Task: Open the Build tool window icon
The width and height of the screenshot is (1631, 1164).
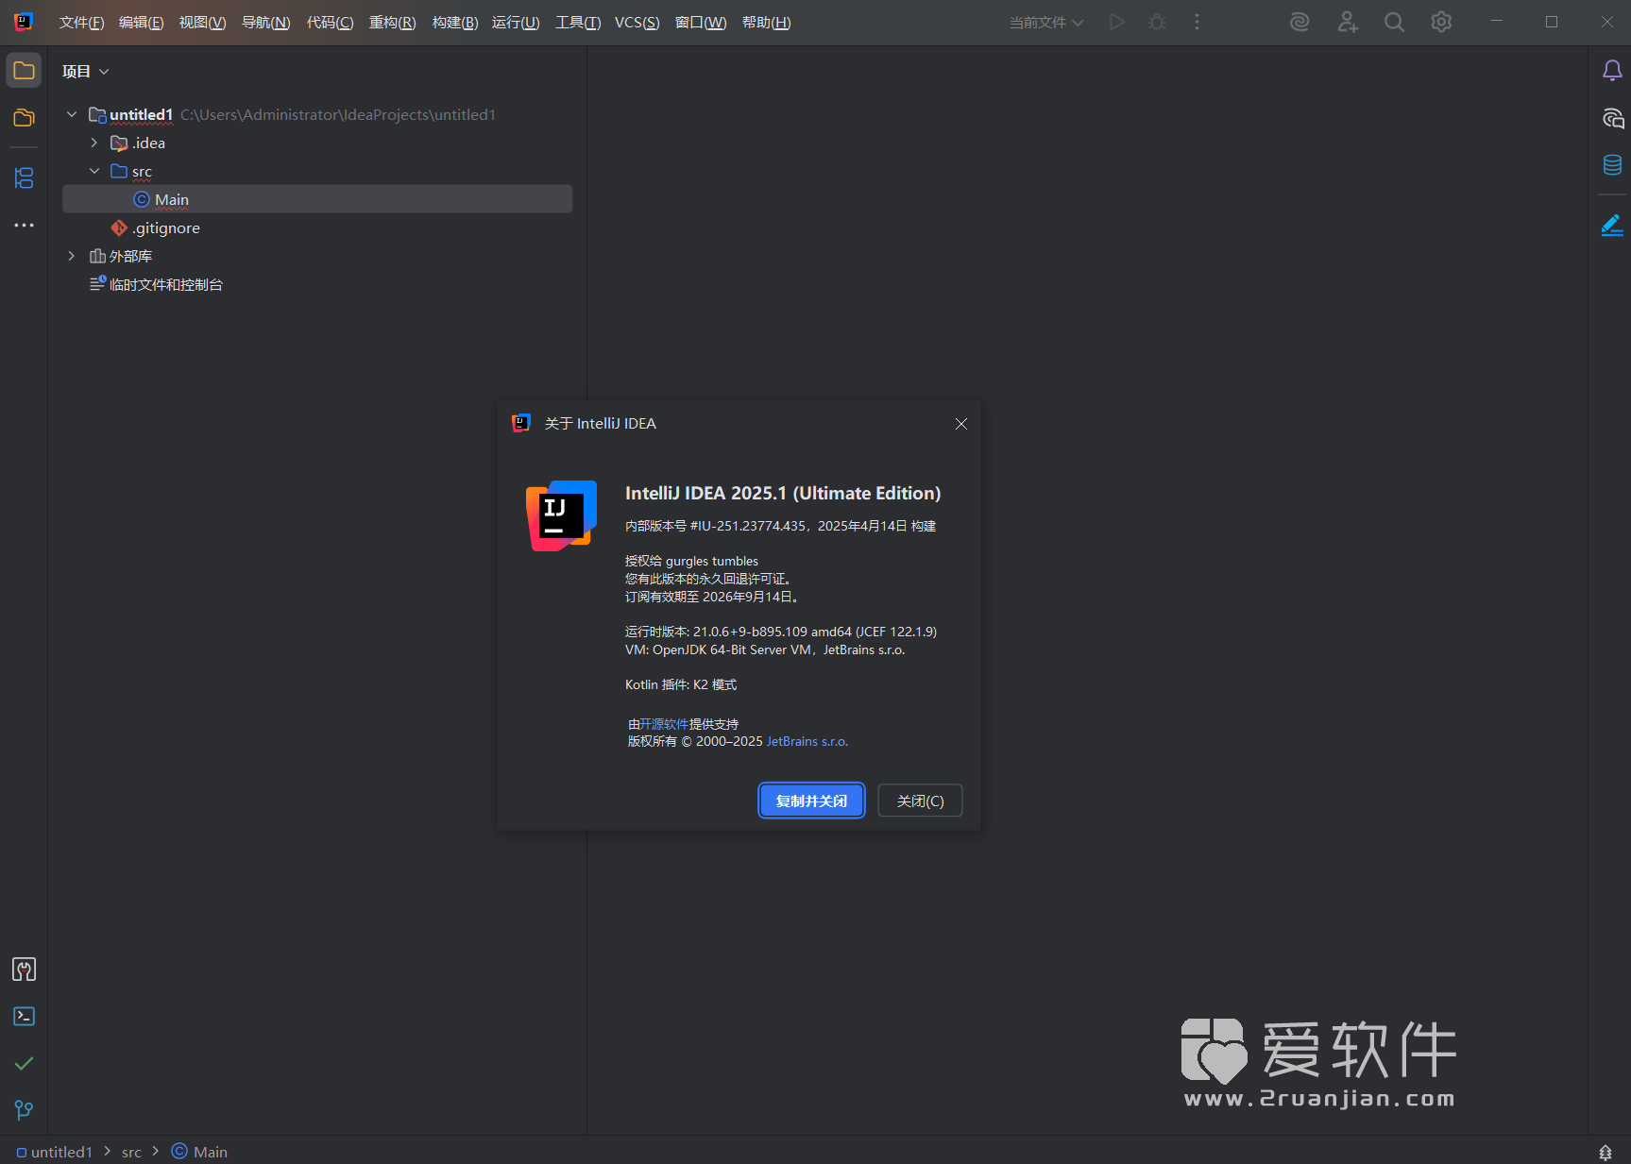Action: click(x=24, y=970)
